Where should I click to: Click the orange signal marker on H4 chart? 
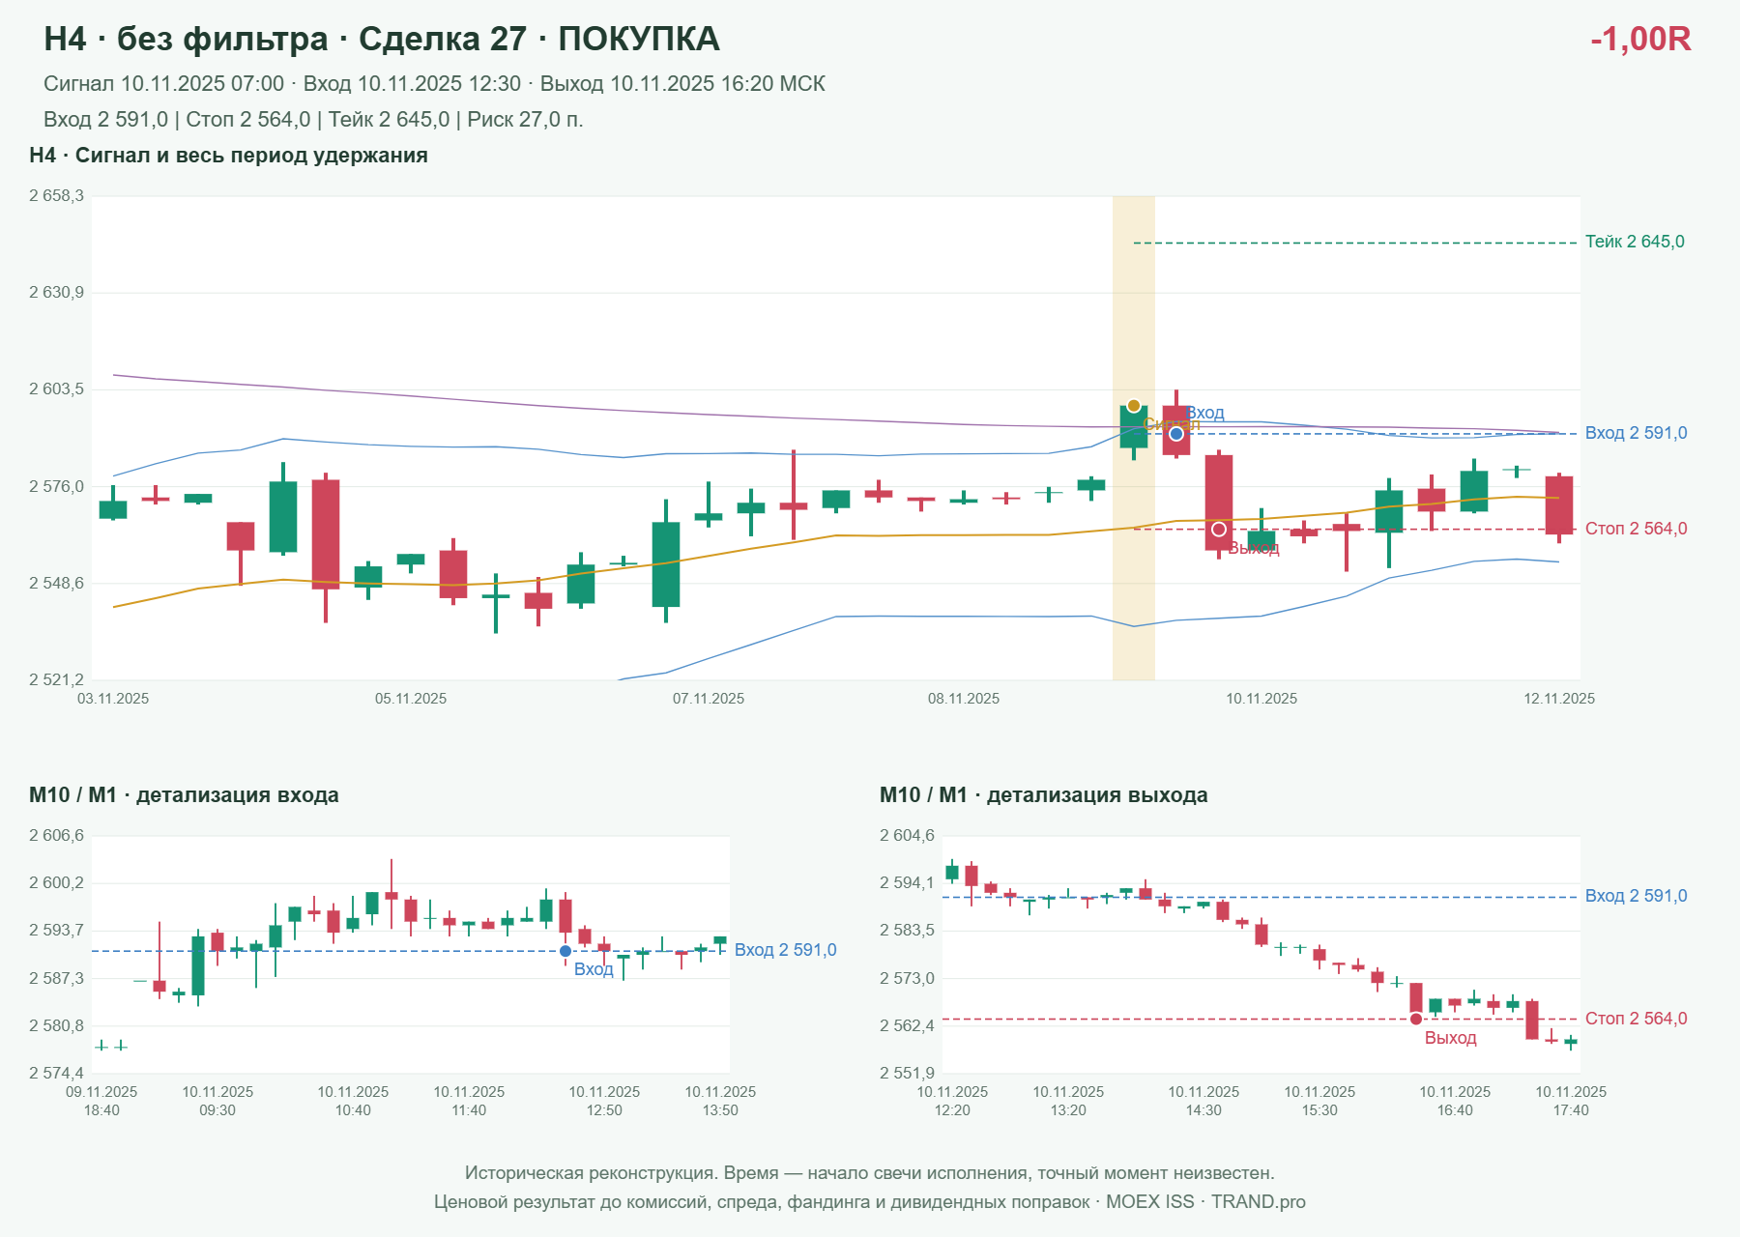[x=1134, y=406]
